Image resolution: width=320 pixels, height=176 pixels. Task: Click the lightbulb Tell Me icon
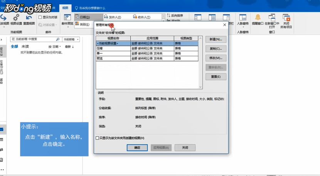tap(76, 8)
